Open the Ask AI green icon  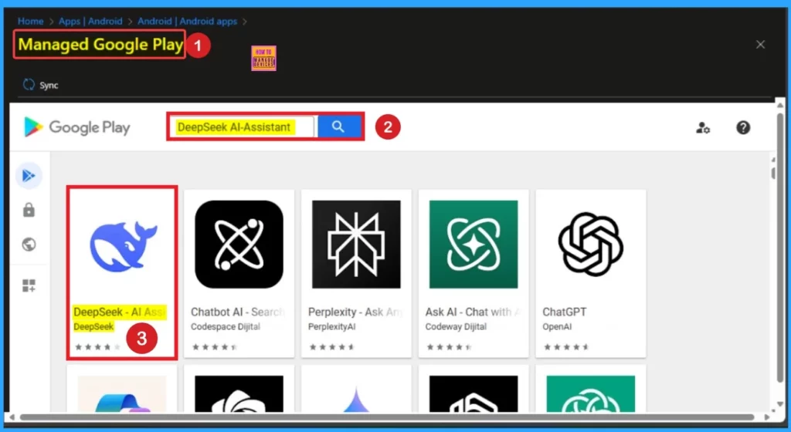[474, 245]
